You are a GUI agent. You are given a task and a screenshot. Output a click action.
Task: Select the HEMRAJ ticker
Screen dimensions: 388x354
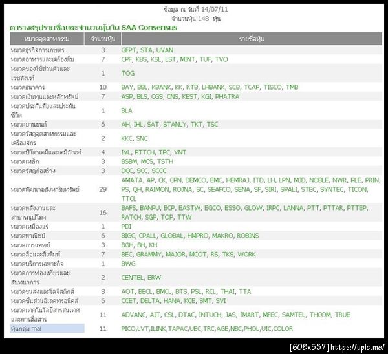click(x=237, y=180)
